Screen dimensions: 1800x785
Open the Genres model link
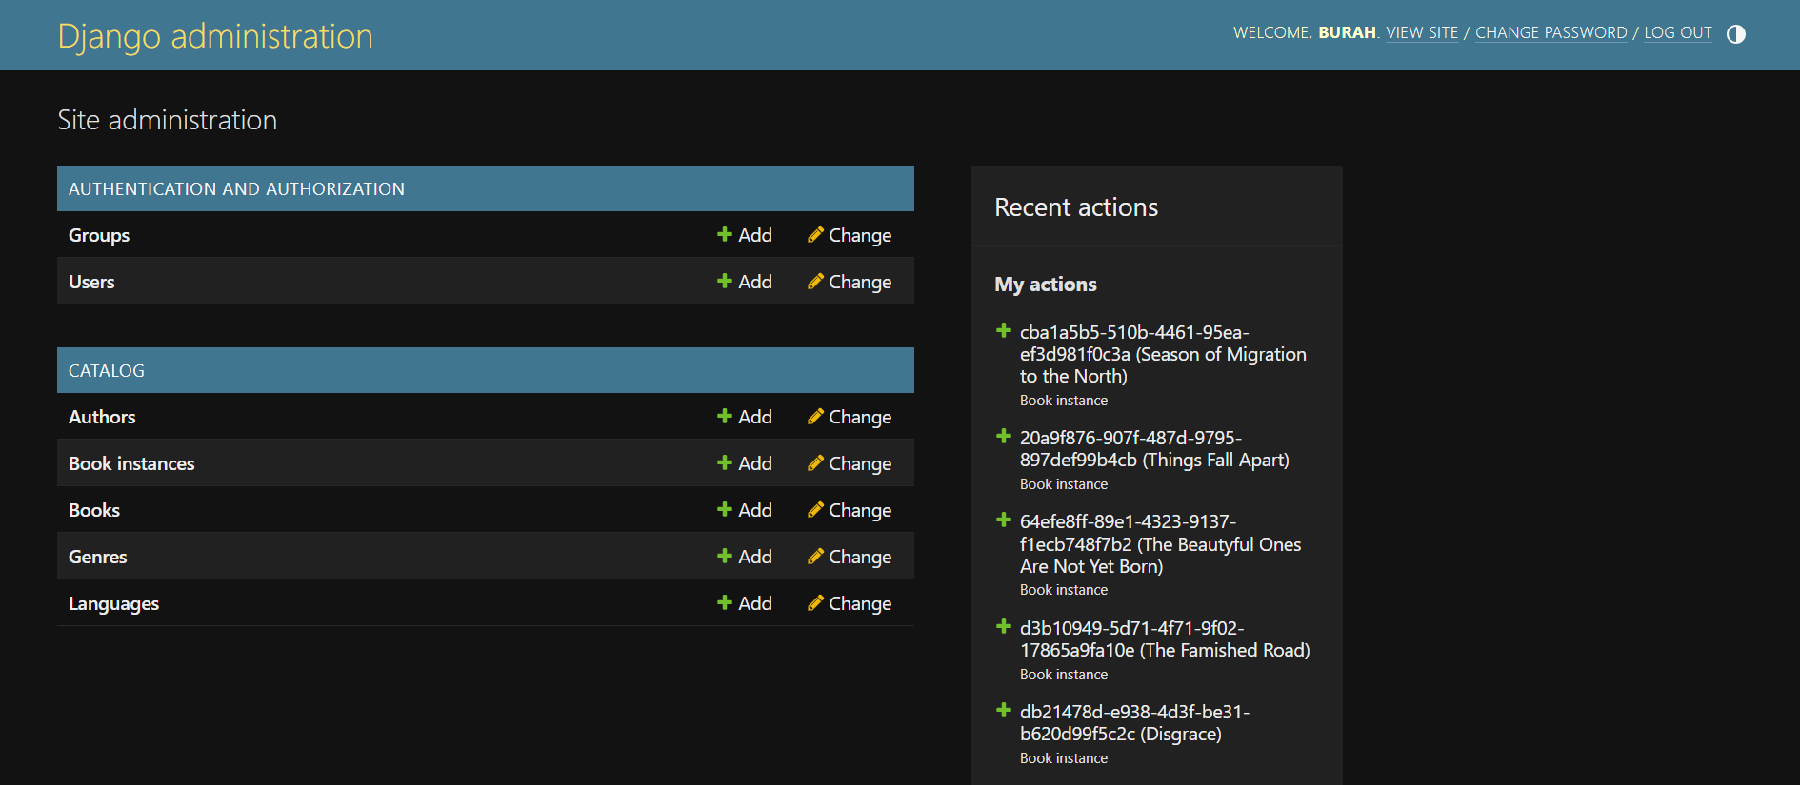point(97,557)
